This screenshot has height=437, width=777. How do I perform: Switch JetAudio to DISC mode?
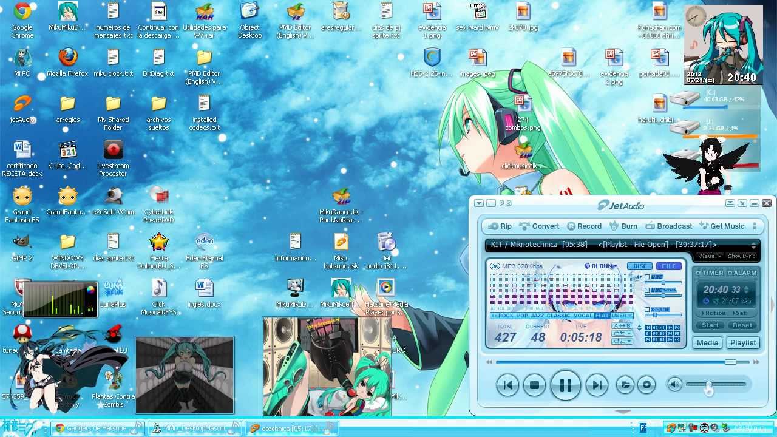click(x=640, y=266)
